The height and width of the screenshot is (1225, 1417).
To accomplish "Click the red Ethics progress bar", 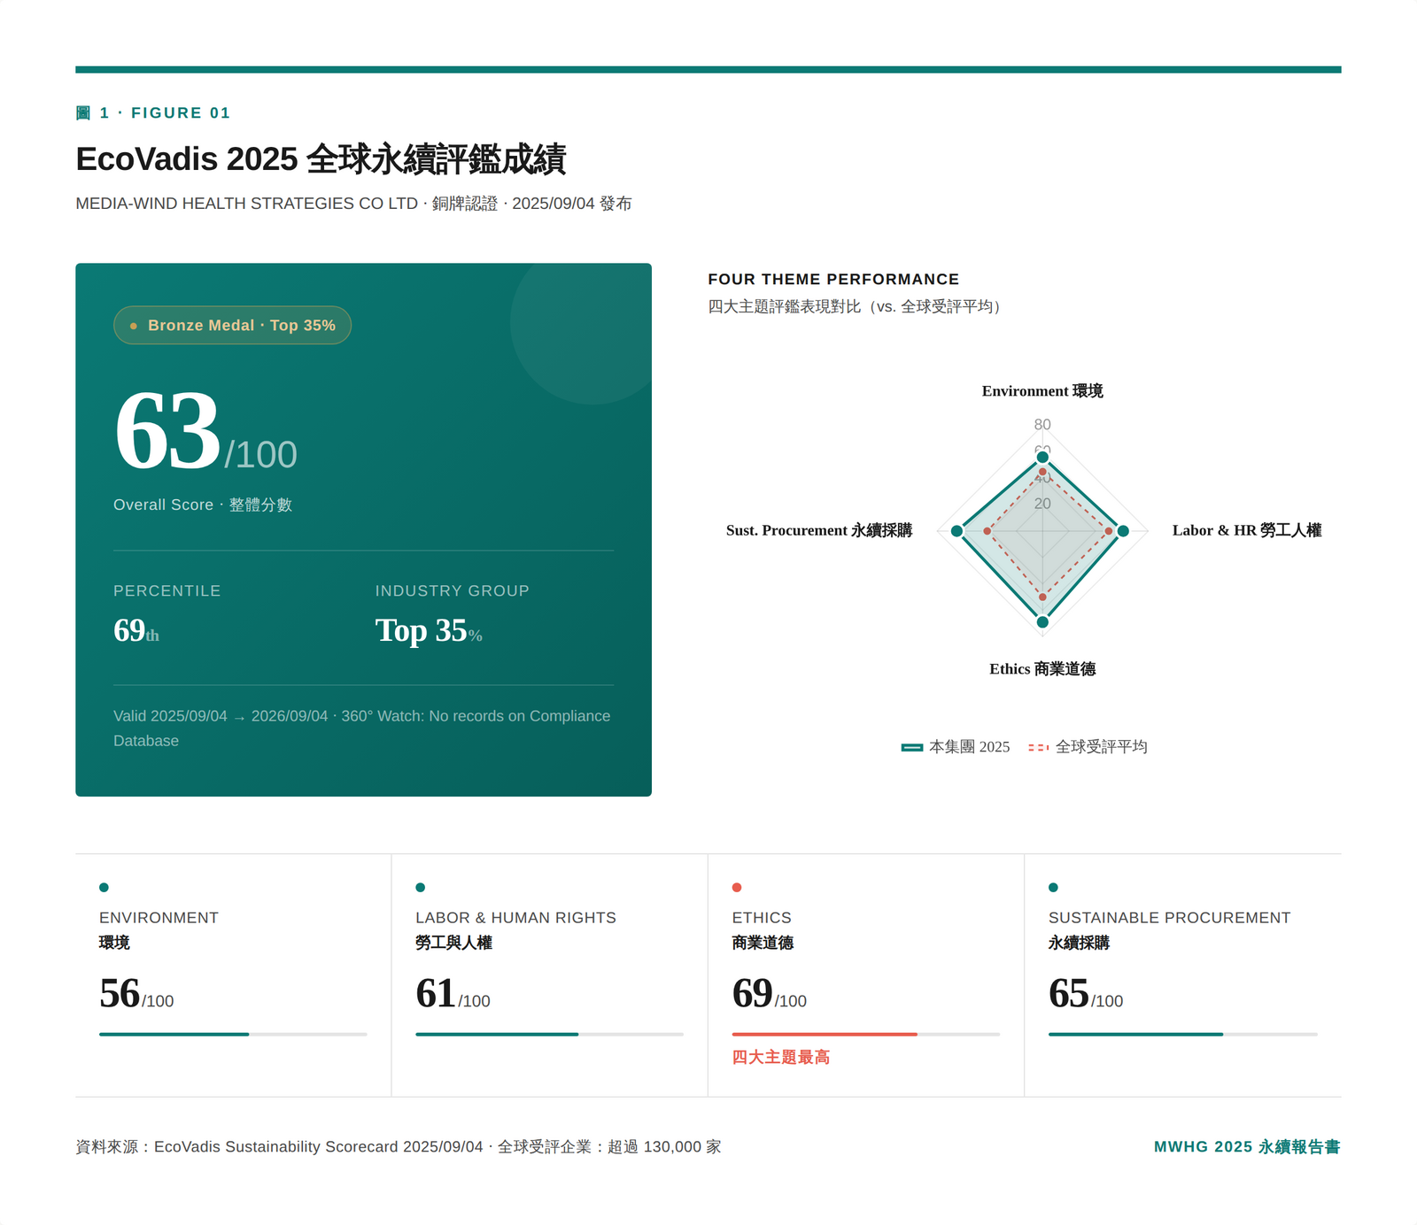I will pos(866,1034).
